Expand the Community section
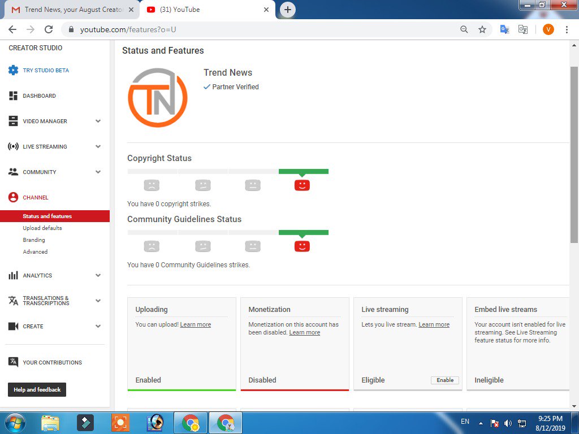 (98, 172)
